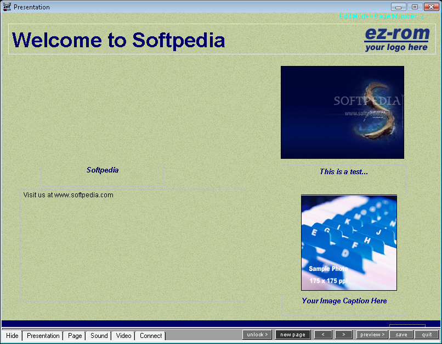Click the unlock > button
442x344 pixels.
257,335
